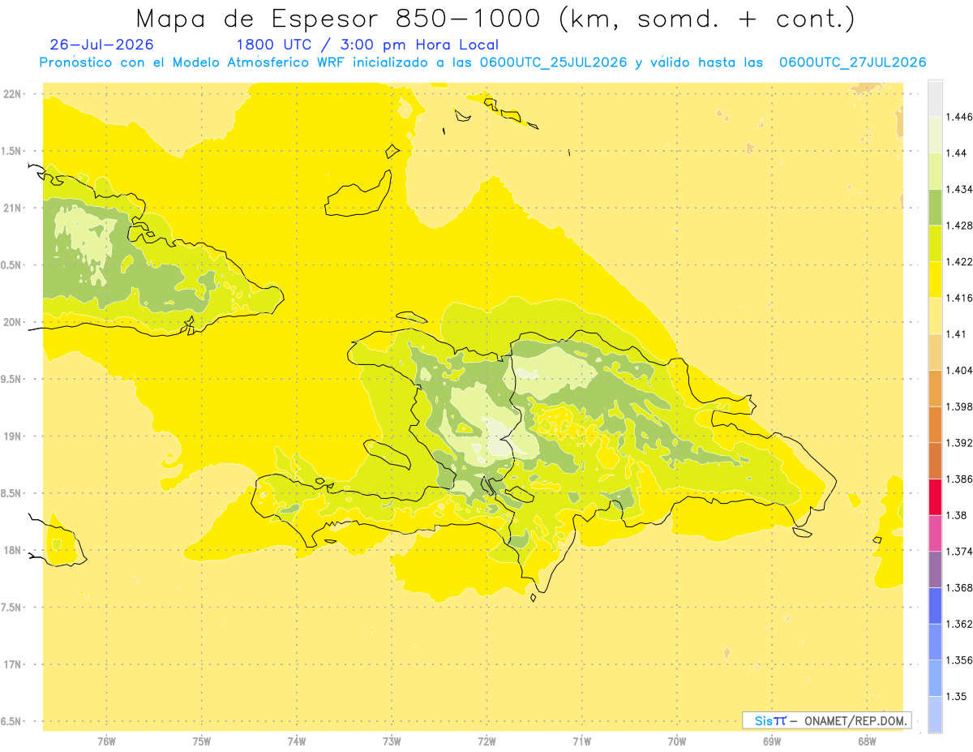Select the latitude label '17N'

click(x=13, y=664)
